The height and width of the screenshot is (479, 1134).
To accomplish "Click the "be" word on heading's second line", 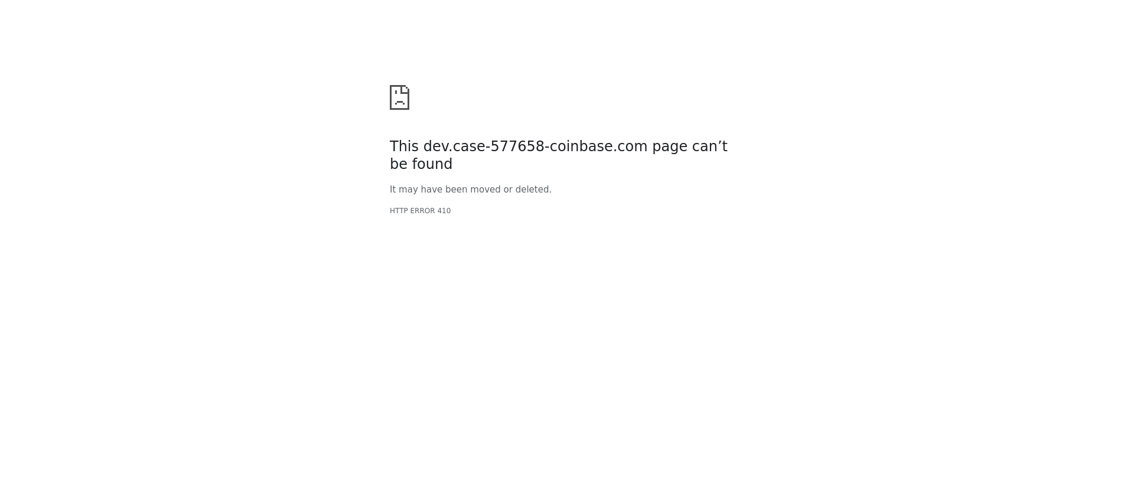I will [x=398, y=164].
